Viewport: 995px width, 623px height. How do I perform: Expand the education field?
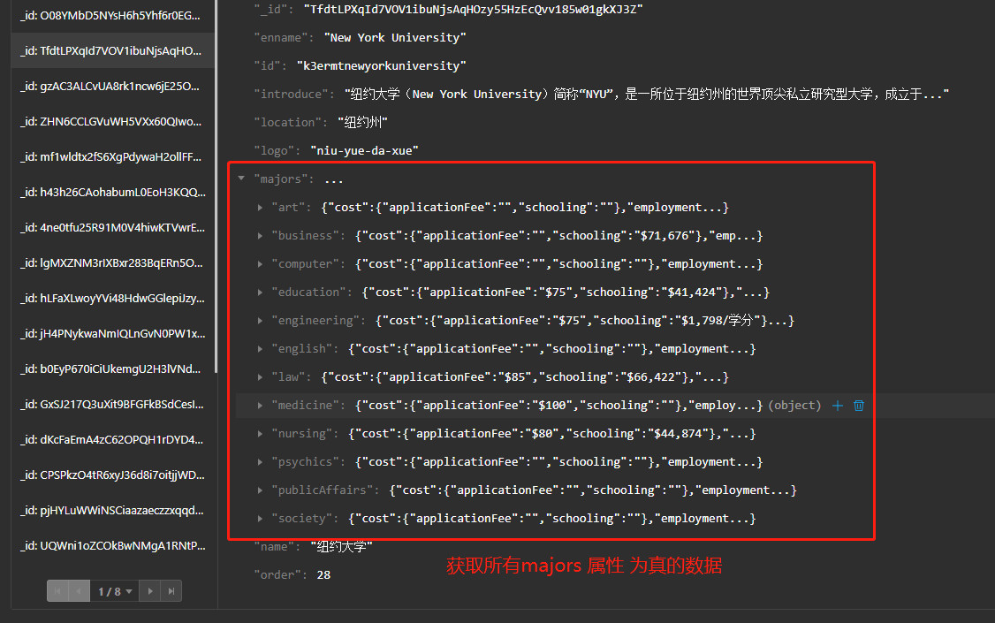[260, 292]
